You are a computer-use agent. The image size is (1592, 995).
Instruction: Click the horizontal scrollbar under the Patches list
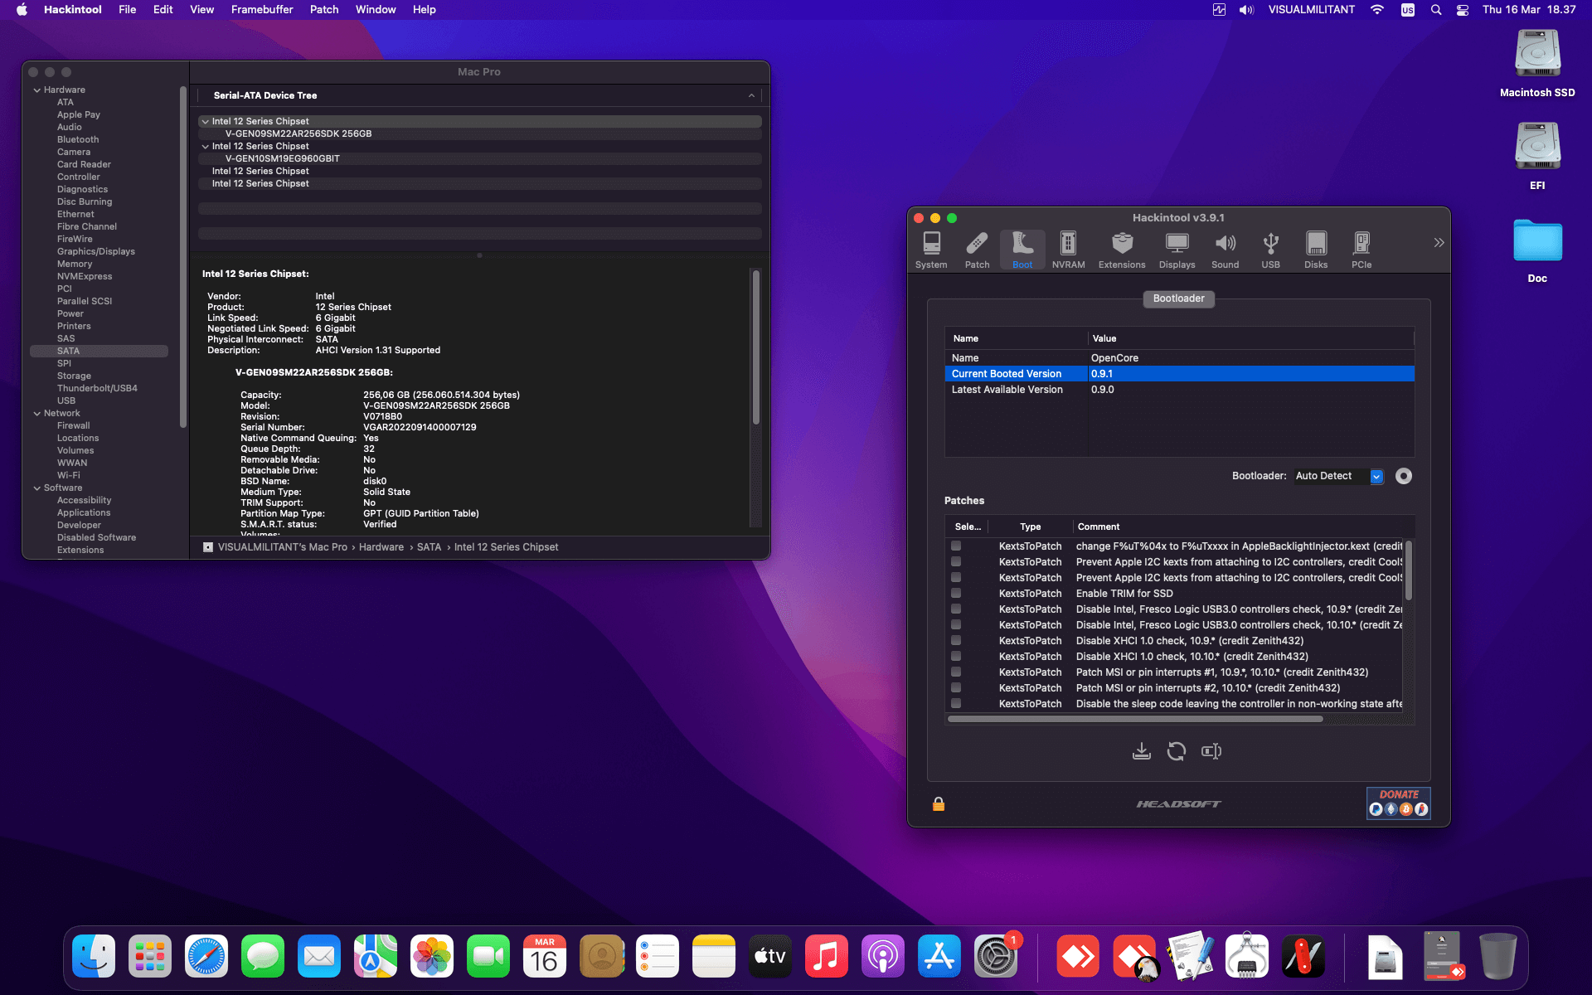(1134, 719)
